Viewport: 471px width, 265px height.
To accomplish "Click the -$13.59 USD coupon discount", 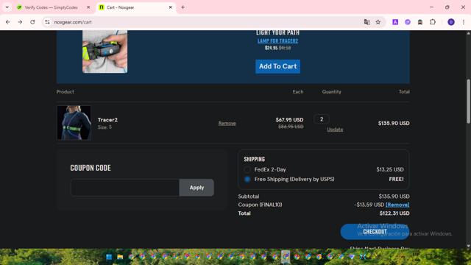I will [x=369, y=205].
